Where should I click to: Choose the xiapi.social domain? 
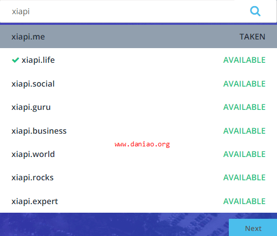click(138, 84)
